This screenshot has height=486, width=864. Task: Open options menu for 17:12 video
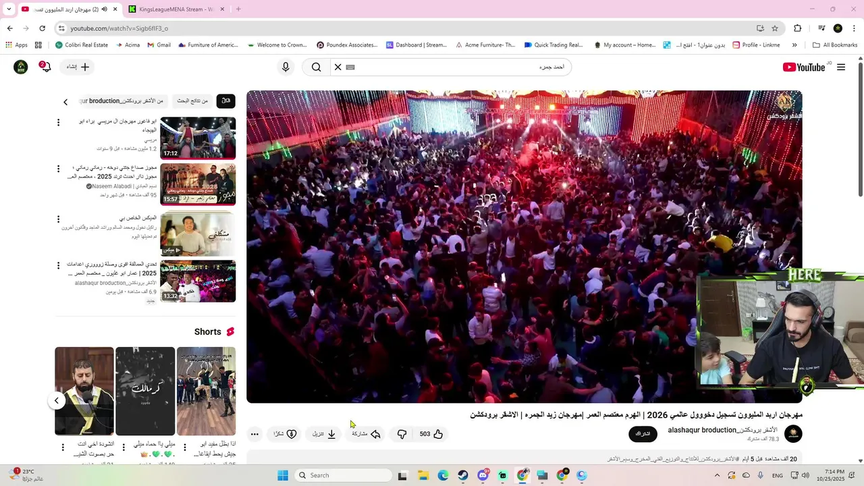click(58, 122)
